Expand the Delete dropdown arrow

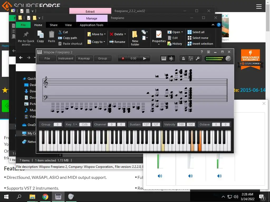click(x=125, y=34)
